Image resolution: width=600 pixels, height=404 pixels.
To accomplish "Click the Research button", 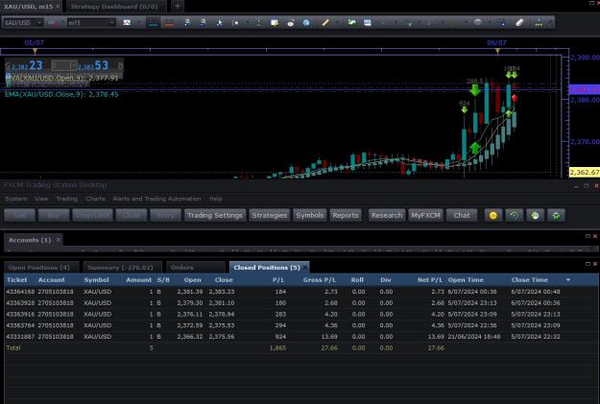I will click(x=387, y=215).
